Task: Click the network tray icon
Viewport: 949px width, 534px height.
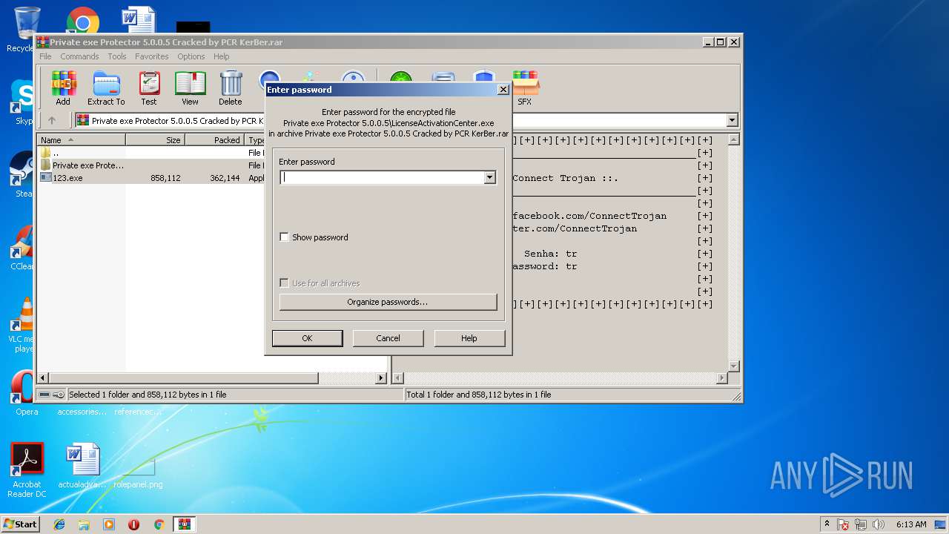Action: point(861,524)
